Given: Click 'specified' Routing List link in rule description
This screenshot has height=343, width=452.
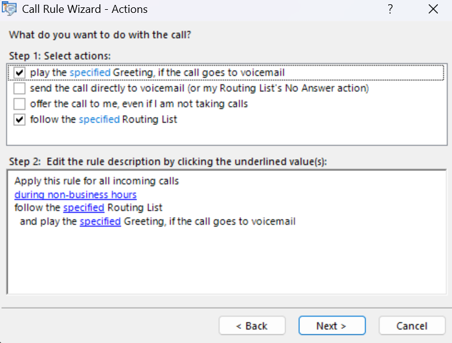Looking at the screenshot, I should coord(83,208).
